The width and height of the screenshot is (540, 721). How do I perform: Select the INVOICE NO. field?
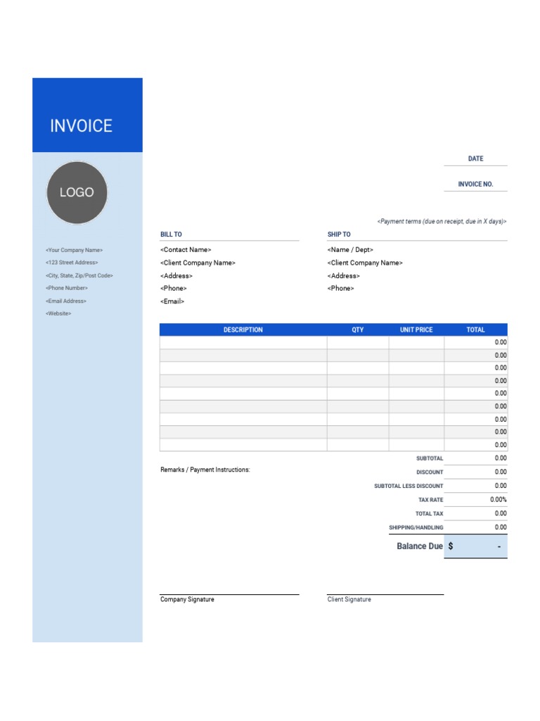[475, 184]
